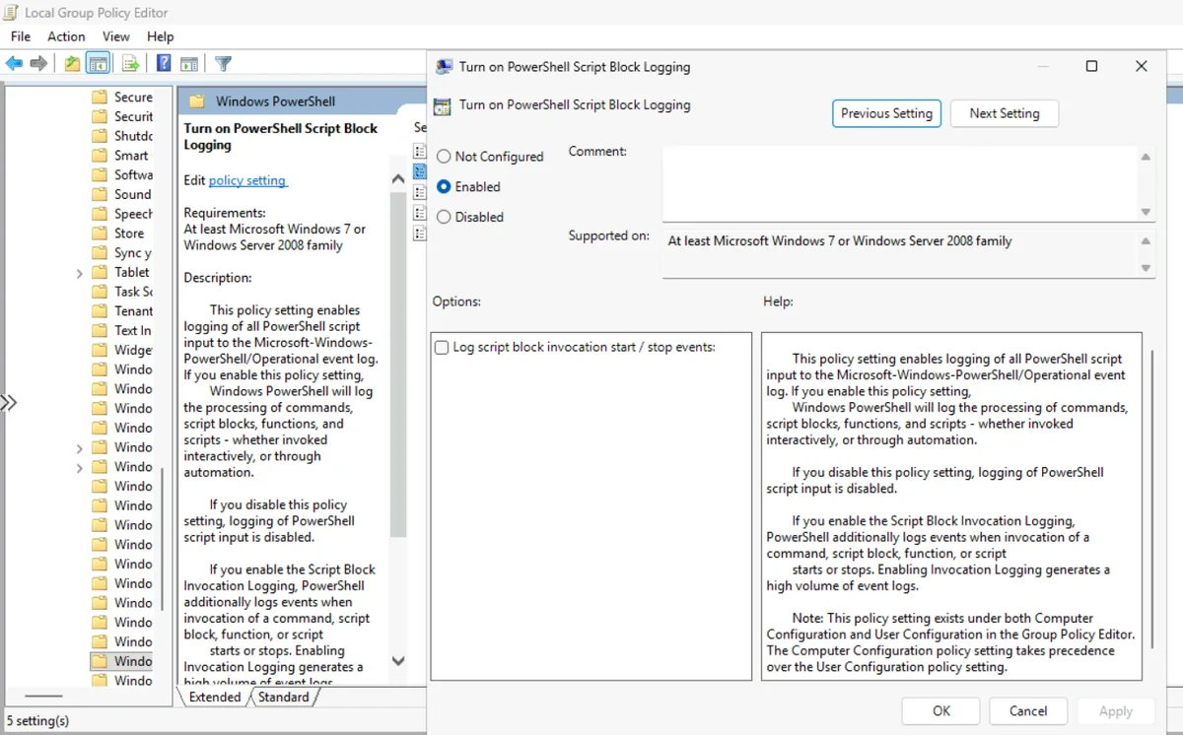Select the Text In tree item

coord(132,331)
